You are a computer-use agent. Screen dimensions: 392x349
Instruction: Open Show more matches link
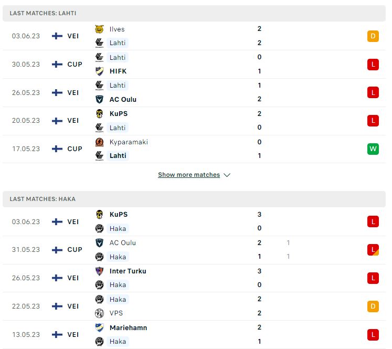189,175
